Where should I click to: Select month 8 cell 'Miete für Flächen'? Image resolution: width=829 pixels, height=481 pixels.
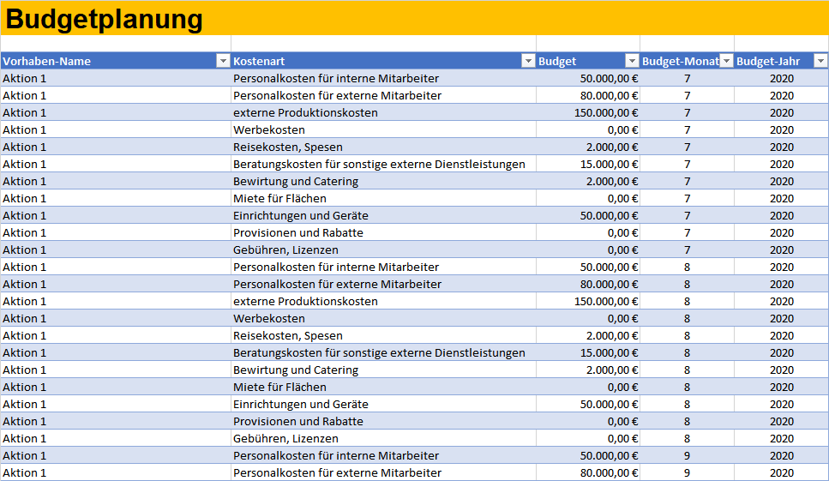tap(383, 388)
